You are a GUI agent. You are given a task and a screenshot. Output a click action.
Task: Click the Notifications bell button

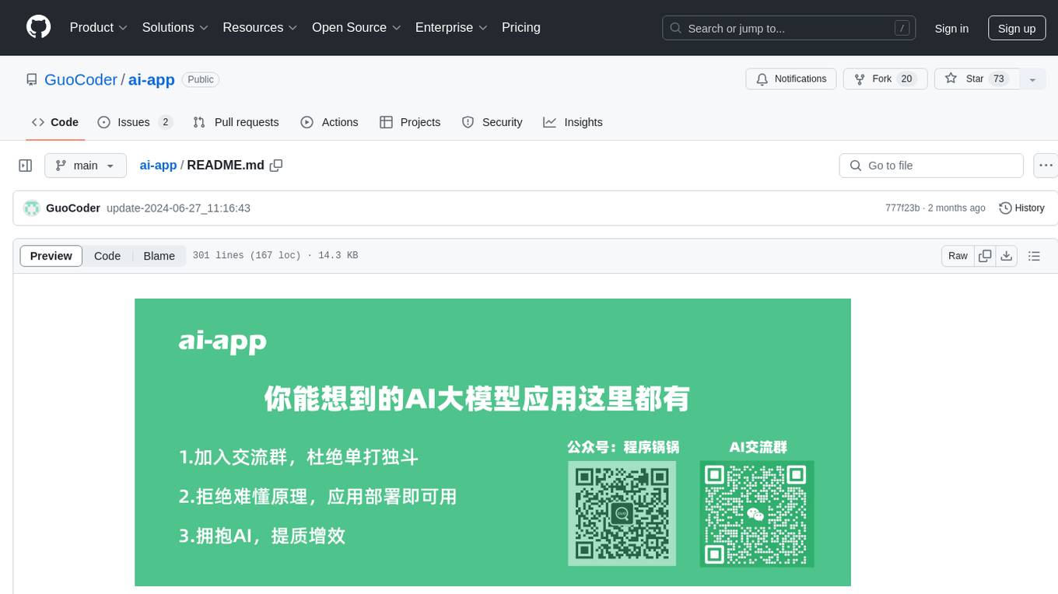click(x=791, y=79)
